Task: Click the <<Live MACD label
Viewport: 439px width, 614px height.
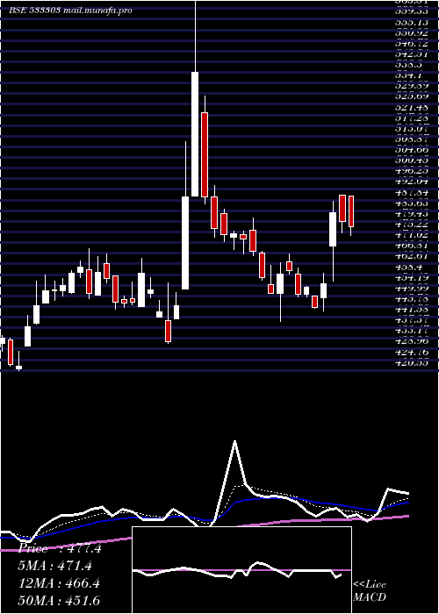Action: click(x=370, y=591)
